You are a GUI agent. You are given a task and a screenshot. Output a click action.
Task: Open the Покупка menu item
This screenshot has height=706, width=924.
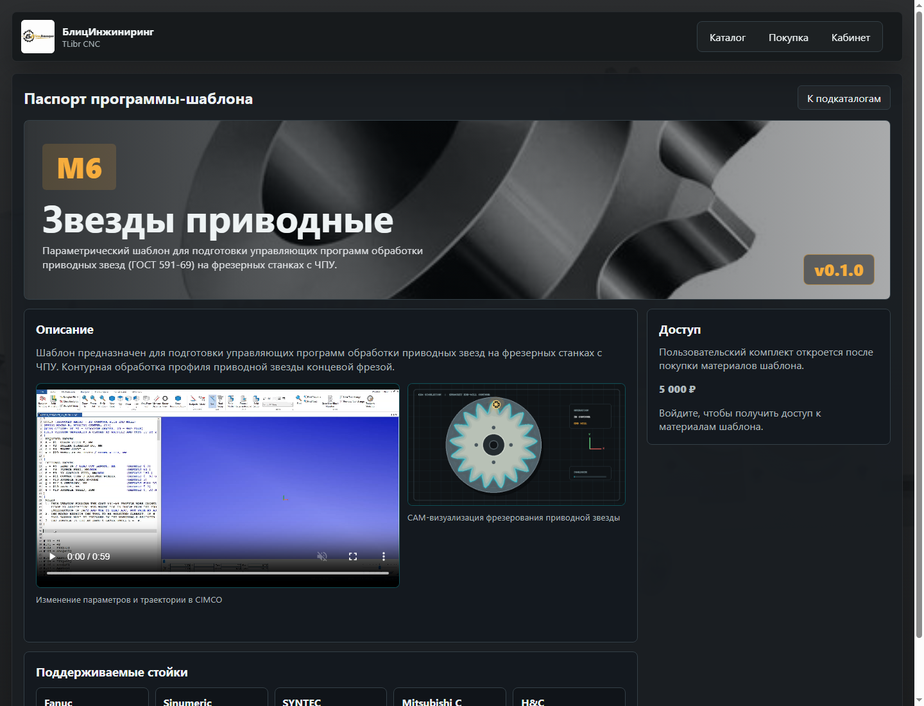point(789,37)
